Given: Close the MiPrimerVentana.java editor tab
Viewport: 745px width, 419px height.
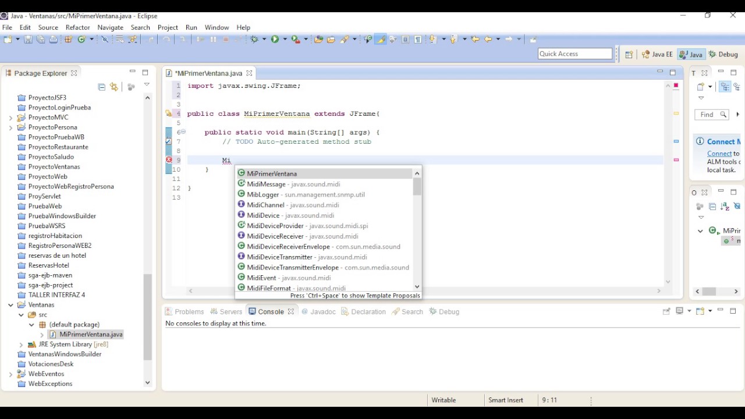Looking at the screenshot, I should pyautogui.click(x=249, y=73).
